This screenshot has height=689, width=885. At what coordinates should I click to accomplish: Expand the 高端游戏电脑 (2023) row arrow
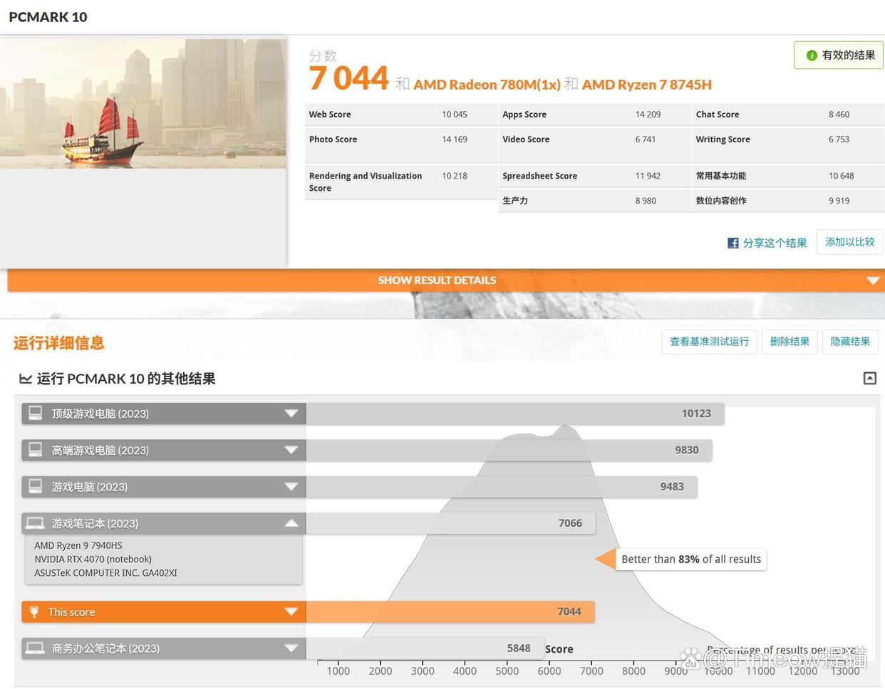point(291,450)
